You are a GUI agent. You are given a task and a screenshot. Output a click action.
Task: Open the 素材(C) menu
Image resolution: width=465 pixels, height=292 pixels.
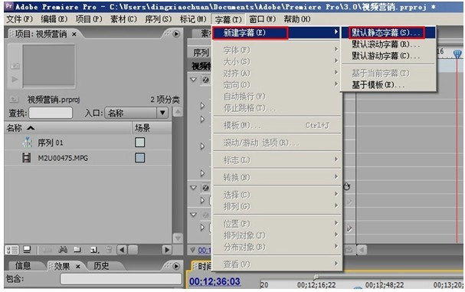[x=123, y=19]
